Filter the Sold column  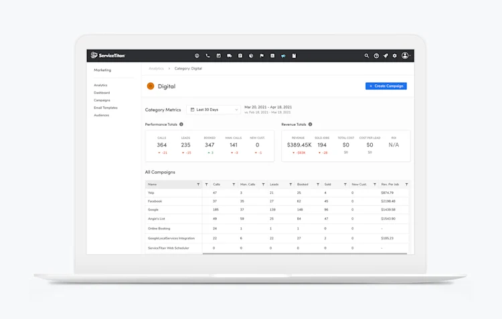345,185
